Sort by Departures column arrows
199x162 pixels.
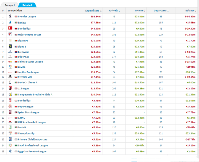pyautogui.click(x=168, y=11)
